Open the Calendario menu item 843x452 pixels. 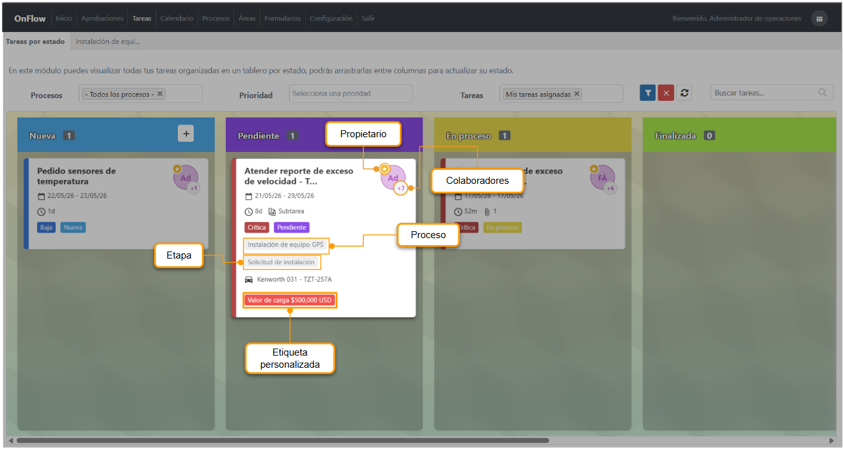point(177,19)
